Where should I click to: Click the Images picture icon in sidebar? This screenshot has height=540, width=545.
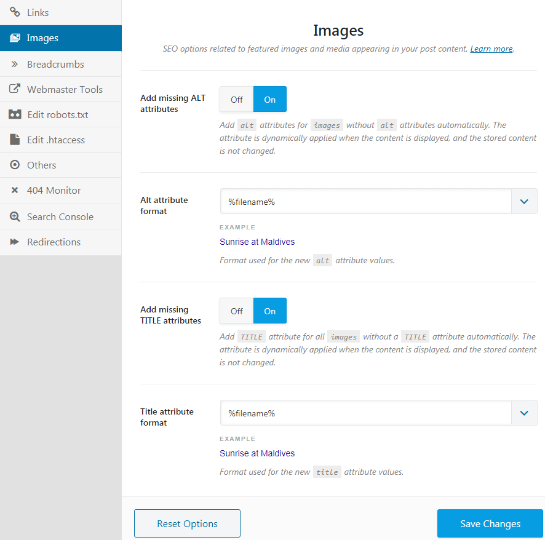point(15,38)
